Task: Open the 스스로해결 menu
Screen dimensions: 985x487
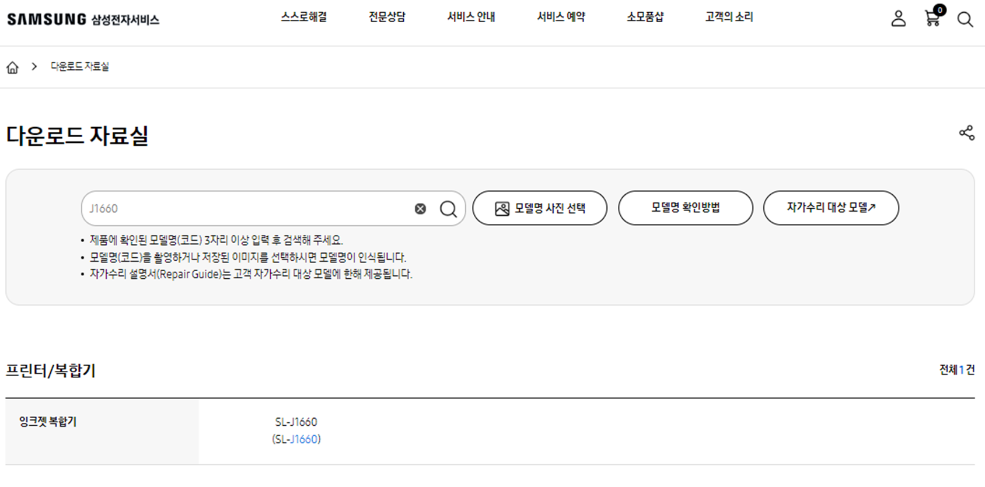Action: (304, 17)
